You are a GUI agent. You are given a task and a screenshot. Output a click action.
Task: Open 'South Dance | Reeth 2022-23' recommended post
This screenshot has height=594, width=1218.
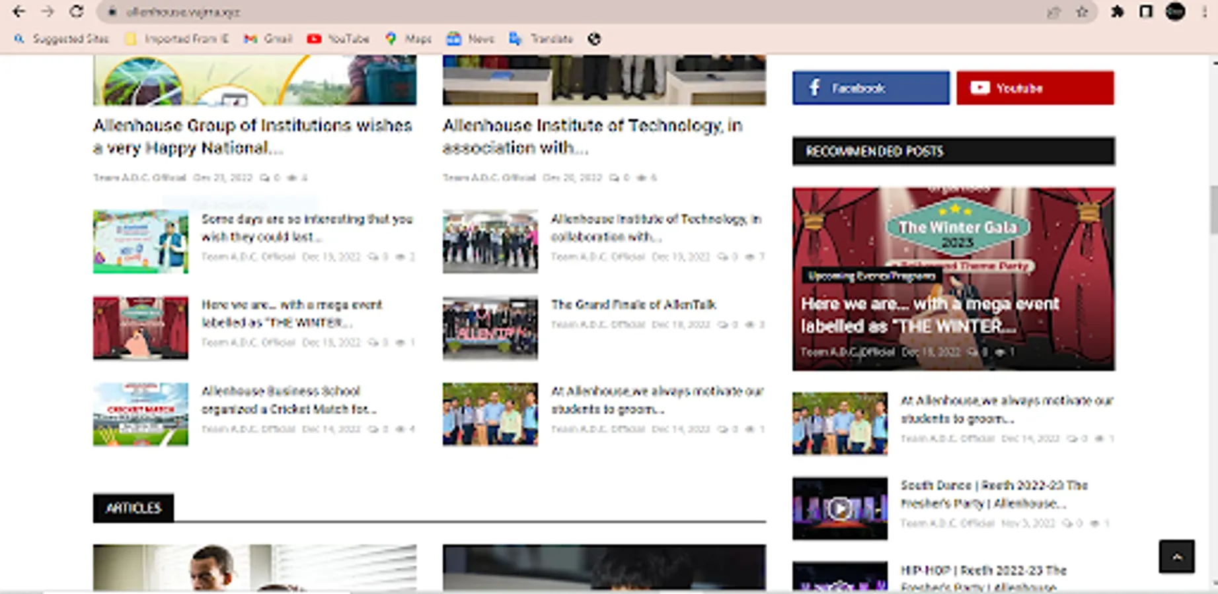(x=994, y=494)
